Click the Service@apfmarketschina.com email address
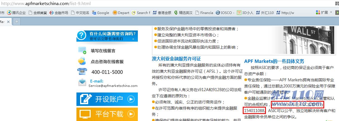This screenshot has width=339, height=121. pyautogui.click(x=113, y=86)
